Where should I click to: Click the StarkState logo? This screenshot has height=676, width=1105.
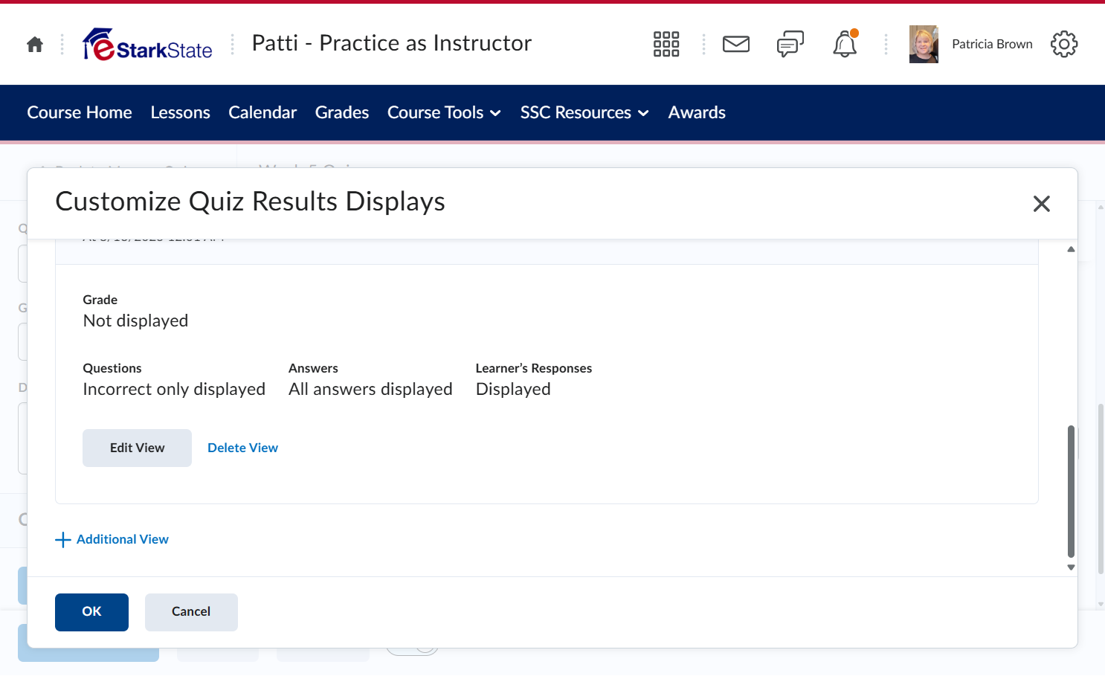pos(147,44)
